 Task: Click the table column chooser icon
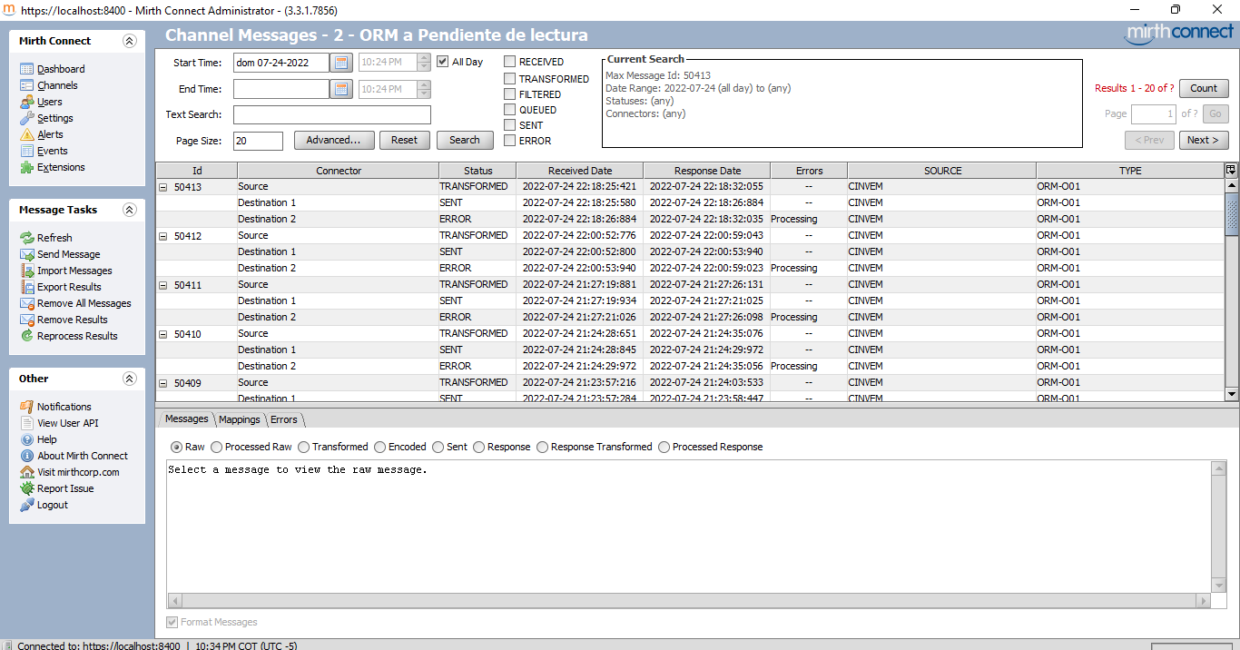tap(1231, 170)
